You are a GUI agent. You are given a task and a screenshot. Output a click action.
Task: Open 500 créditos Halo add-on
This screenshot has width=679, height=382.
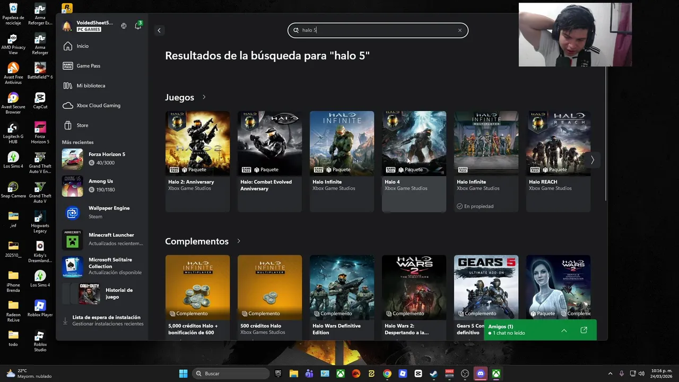[x=269, y=297]
